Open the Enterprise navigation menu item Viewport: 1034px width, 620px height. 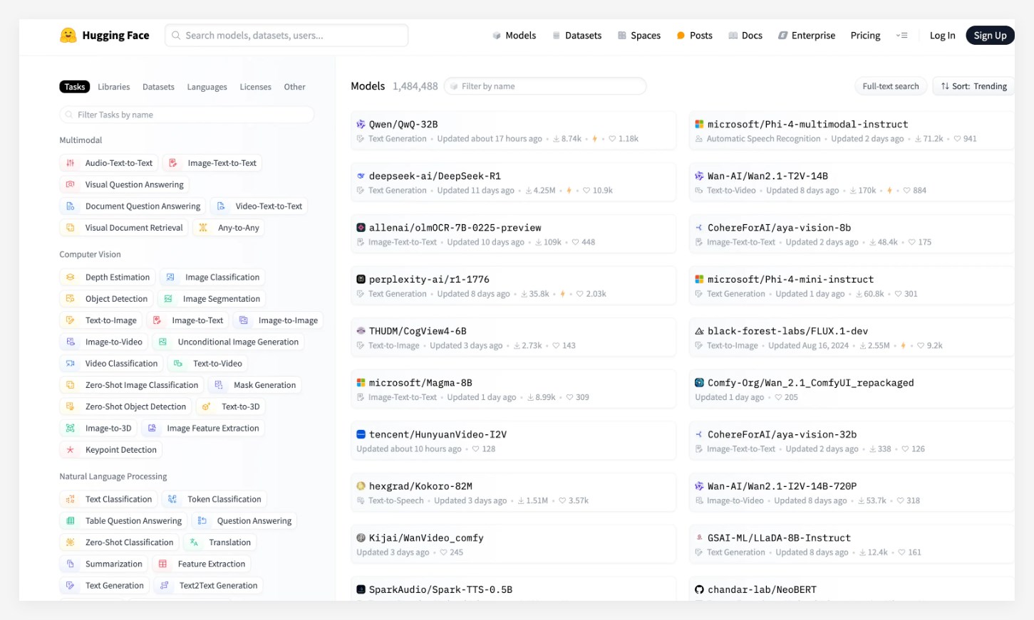[x=806, y=36]
